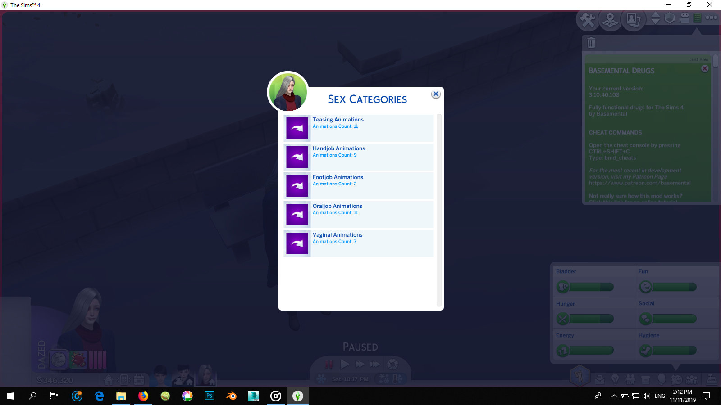Show hidden system tray icons chevron
Screen dimensions: 721x405
coord(614,396)
